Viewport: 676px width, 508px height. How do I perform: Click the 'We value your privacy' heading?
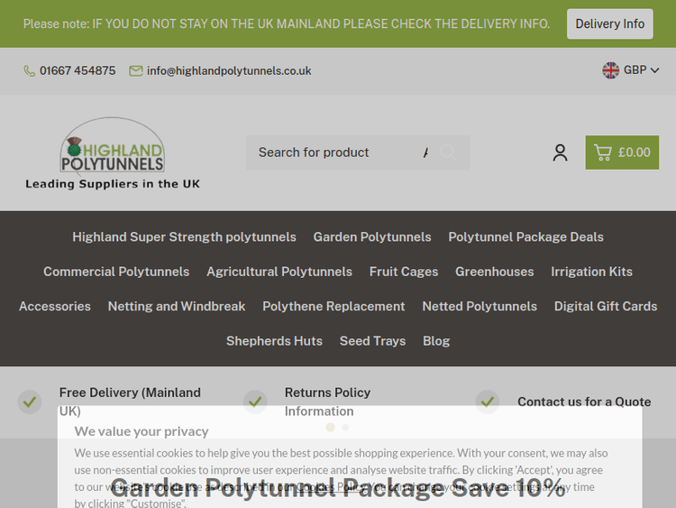(x=141, y=431)
